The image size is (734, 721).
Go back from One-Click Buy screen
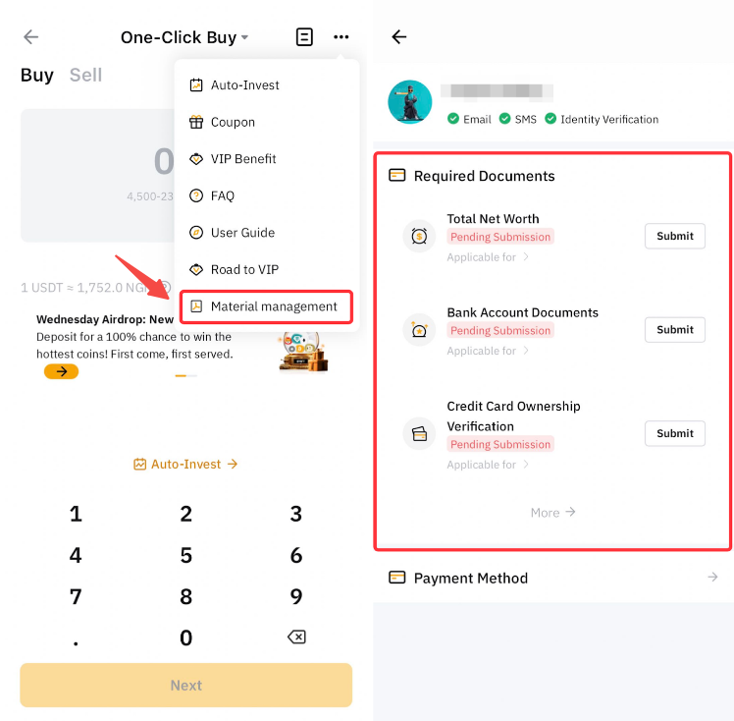click(x=30, y=37)
